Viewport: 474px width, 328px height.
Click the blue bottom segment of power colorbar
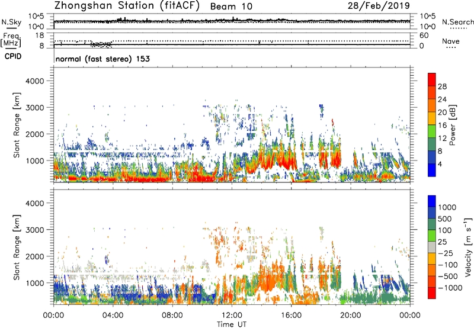432,170
